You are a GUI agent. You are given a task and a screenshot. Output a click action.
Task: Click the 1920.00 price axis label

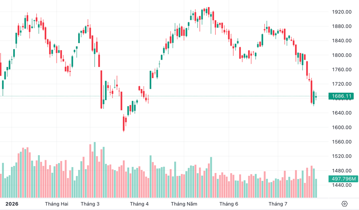click(x=341, y=12)
